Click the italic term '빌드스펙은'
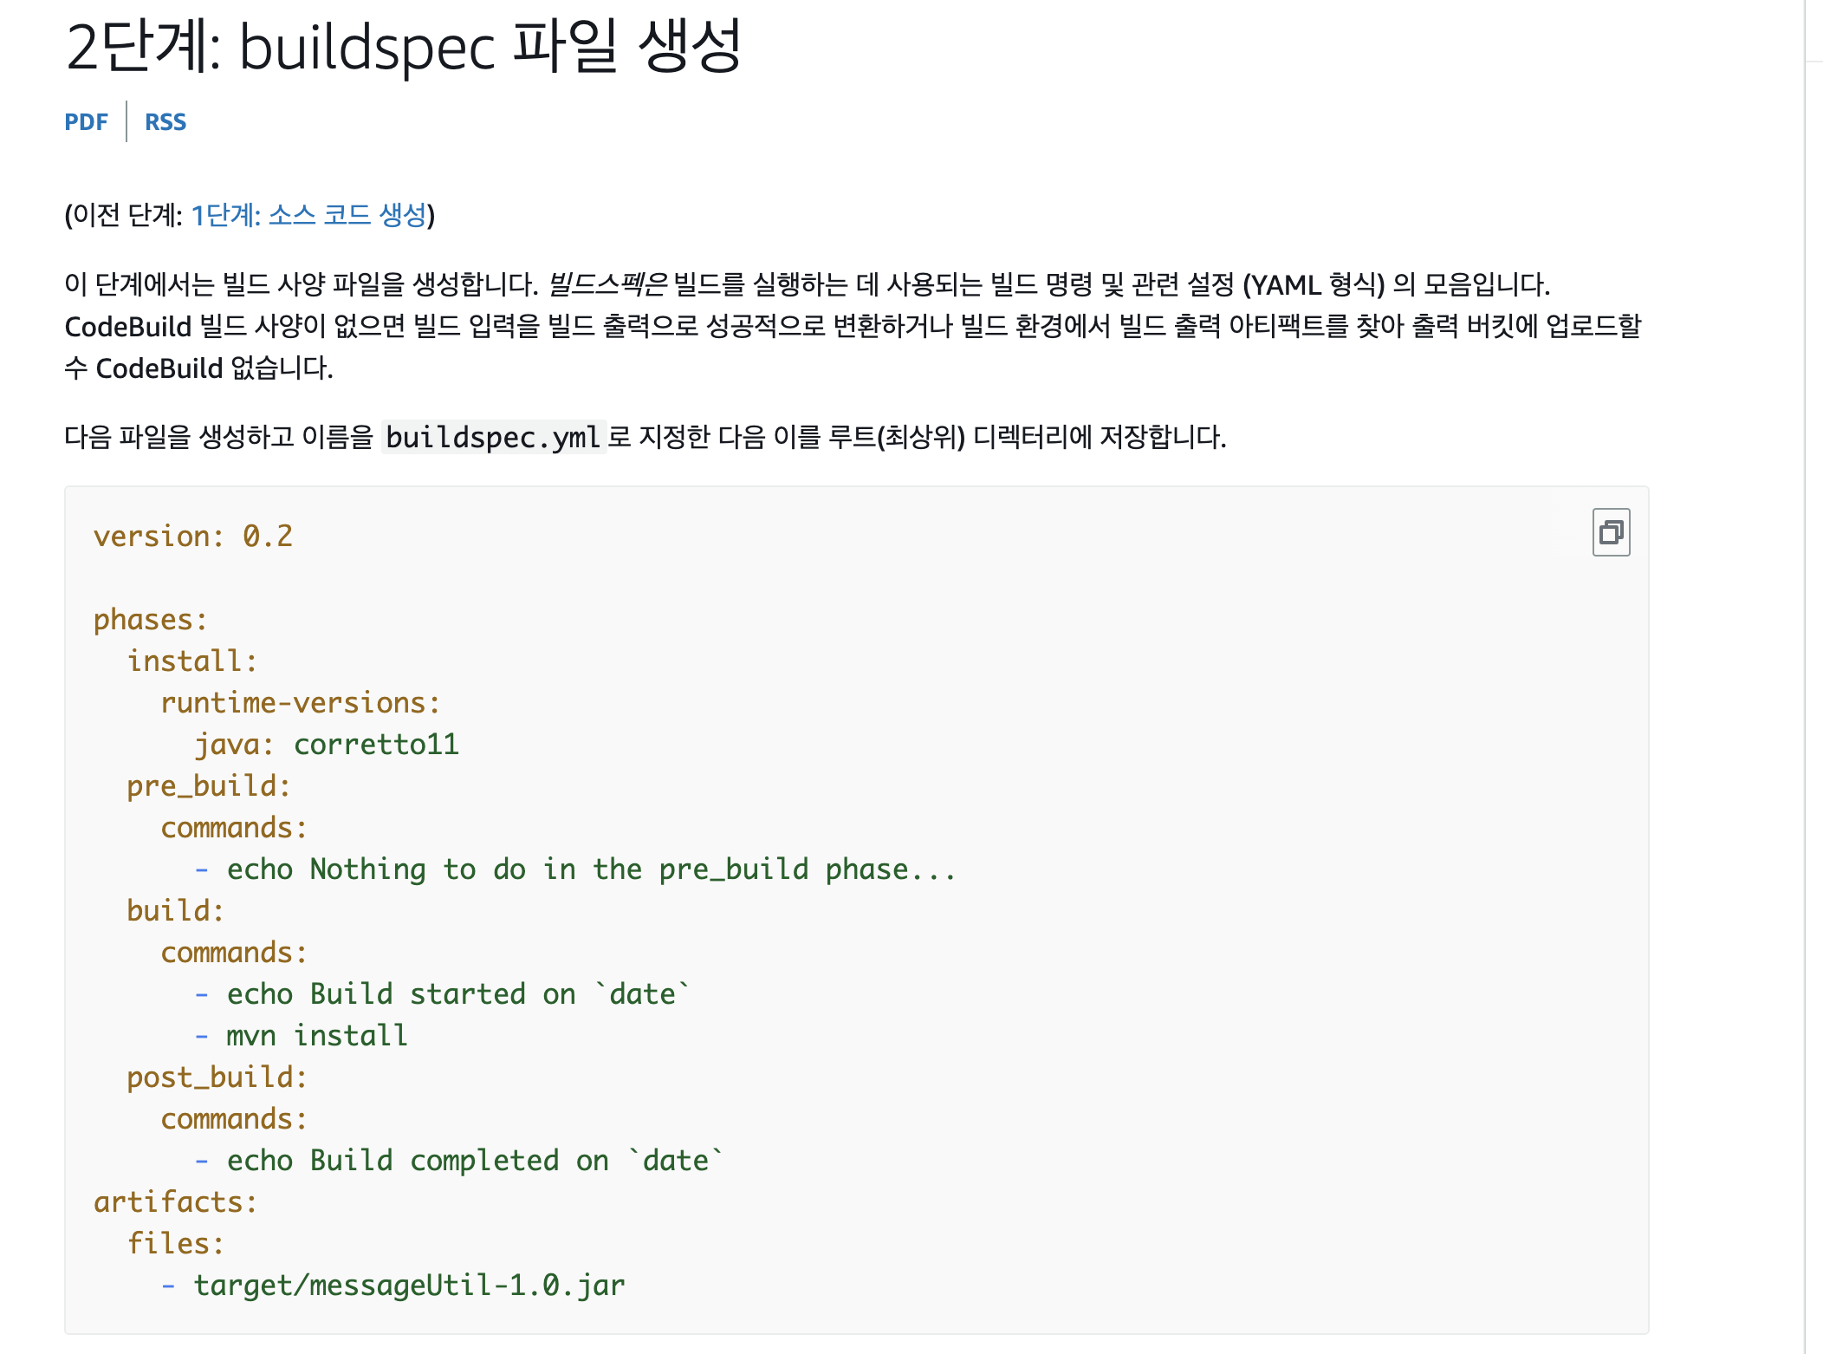Viewport: 1823px width, 1354px height. 608,284
